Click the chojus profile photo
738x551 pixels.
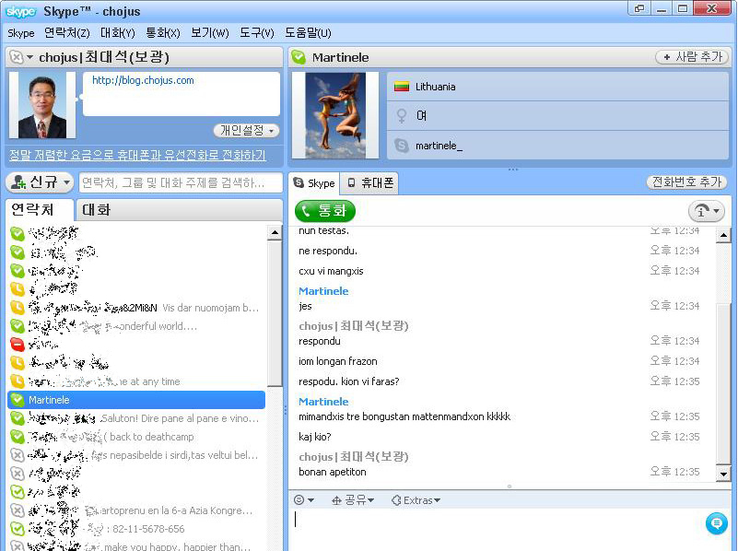pyautogui.click(x=41, y=105)
